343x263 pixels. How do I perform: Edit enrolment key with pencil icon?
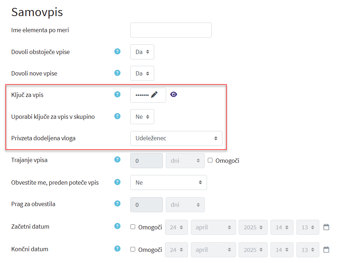point(154,94)
